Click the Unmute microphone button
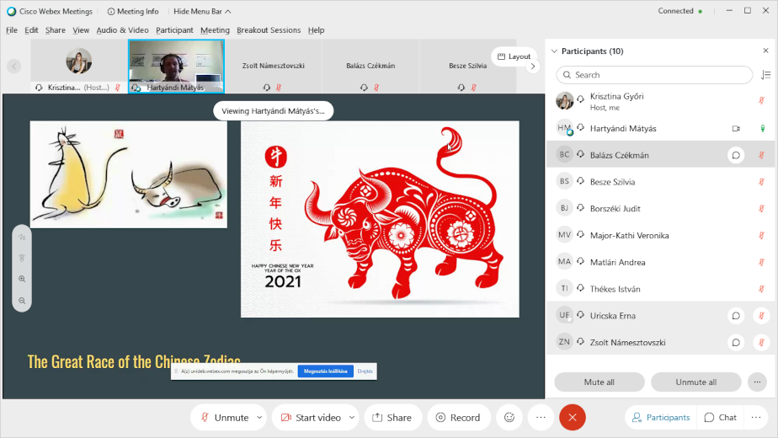The image size is (778, 438). click(224, 418)
